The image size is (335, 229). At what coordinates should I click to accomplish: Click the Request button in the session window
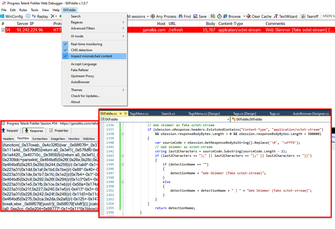(10, 131)
